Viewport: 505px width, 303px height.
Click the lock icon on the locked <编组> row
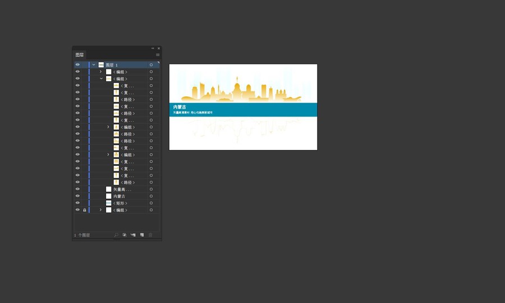coord(85,210)
